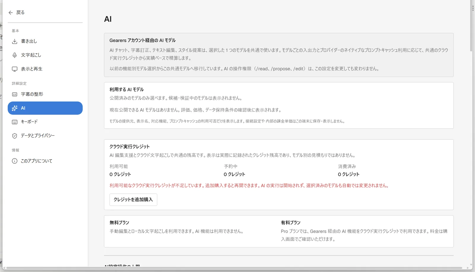Click the 詳細設定 sidebar section label
Image resolution: width=475 pixels, height=272 pixels.
19,84
